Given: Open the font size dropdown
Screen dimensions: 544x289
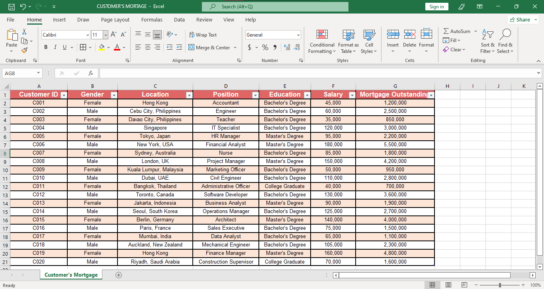Looking at the screenshot, I should [x=105, y=35].
